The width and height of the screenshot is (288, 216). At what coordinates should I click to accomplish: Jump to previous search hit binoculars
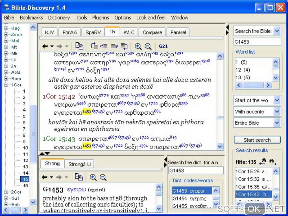(263, 162)
